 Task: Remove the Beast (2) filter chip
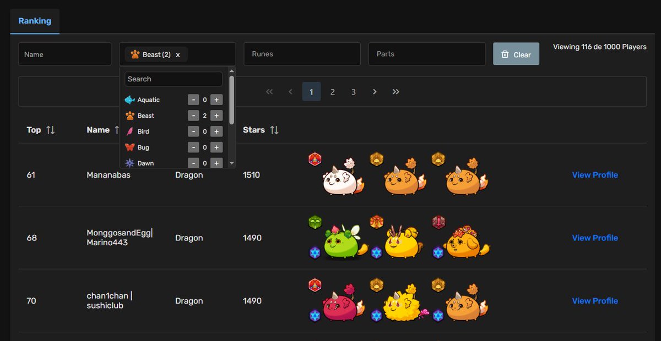[178, 55]
